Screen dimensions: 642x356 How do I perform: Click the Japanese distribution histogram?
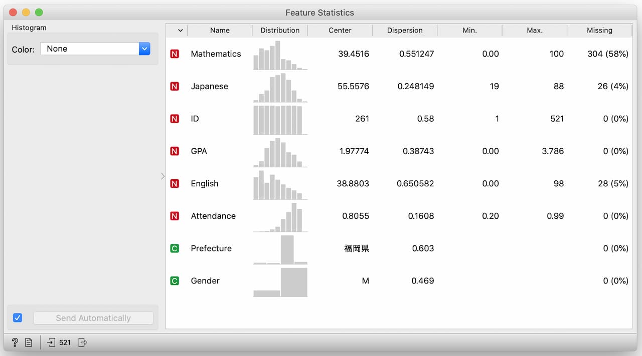[280, 87]
